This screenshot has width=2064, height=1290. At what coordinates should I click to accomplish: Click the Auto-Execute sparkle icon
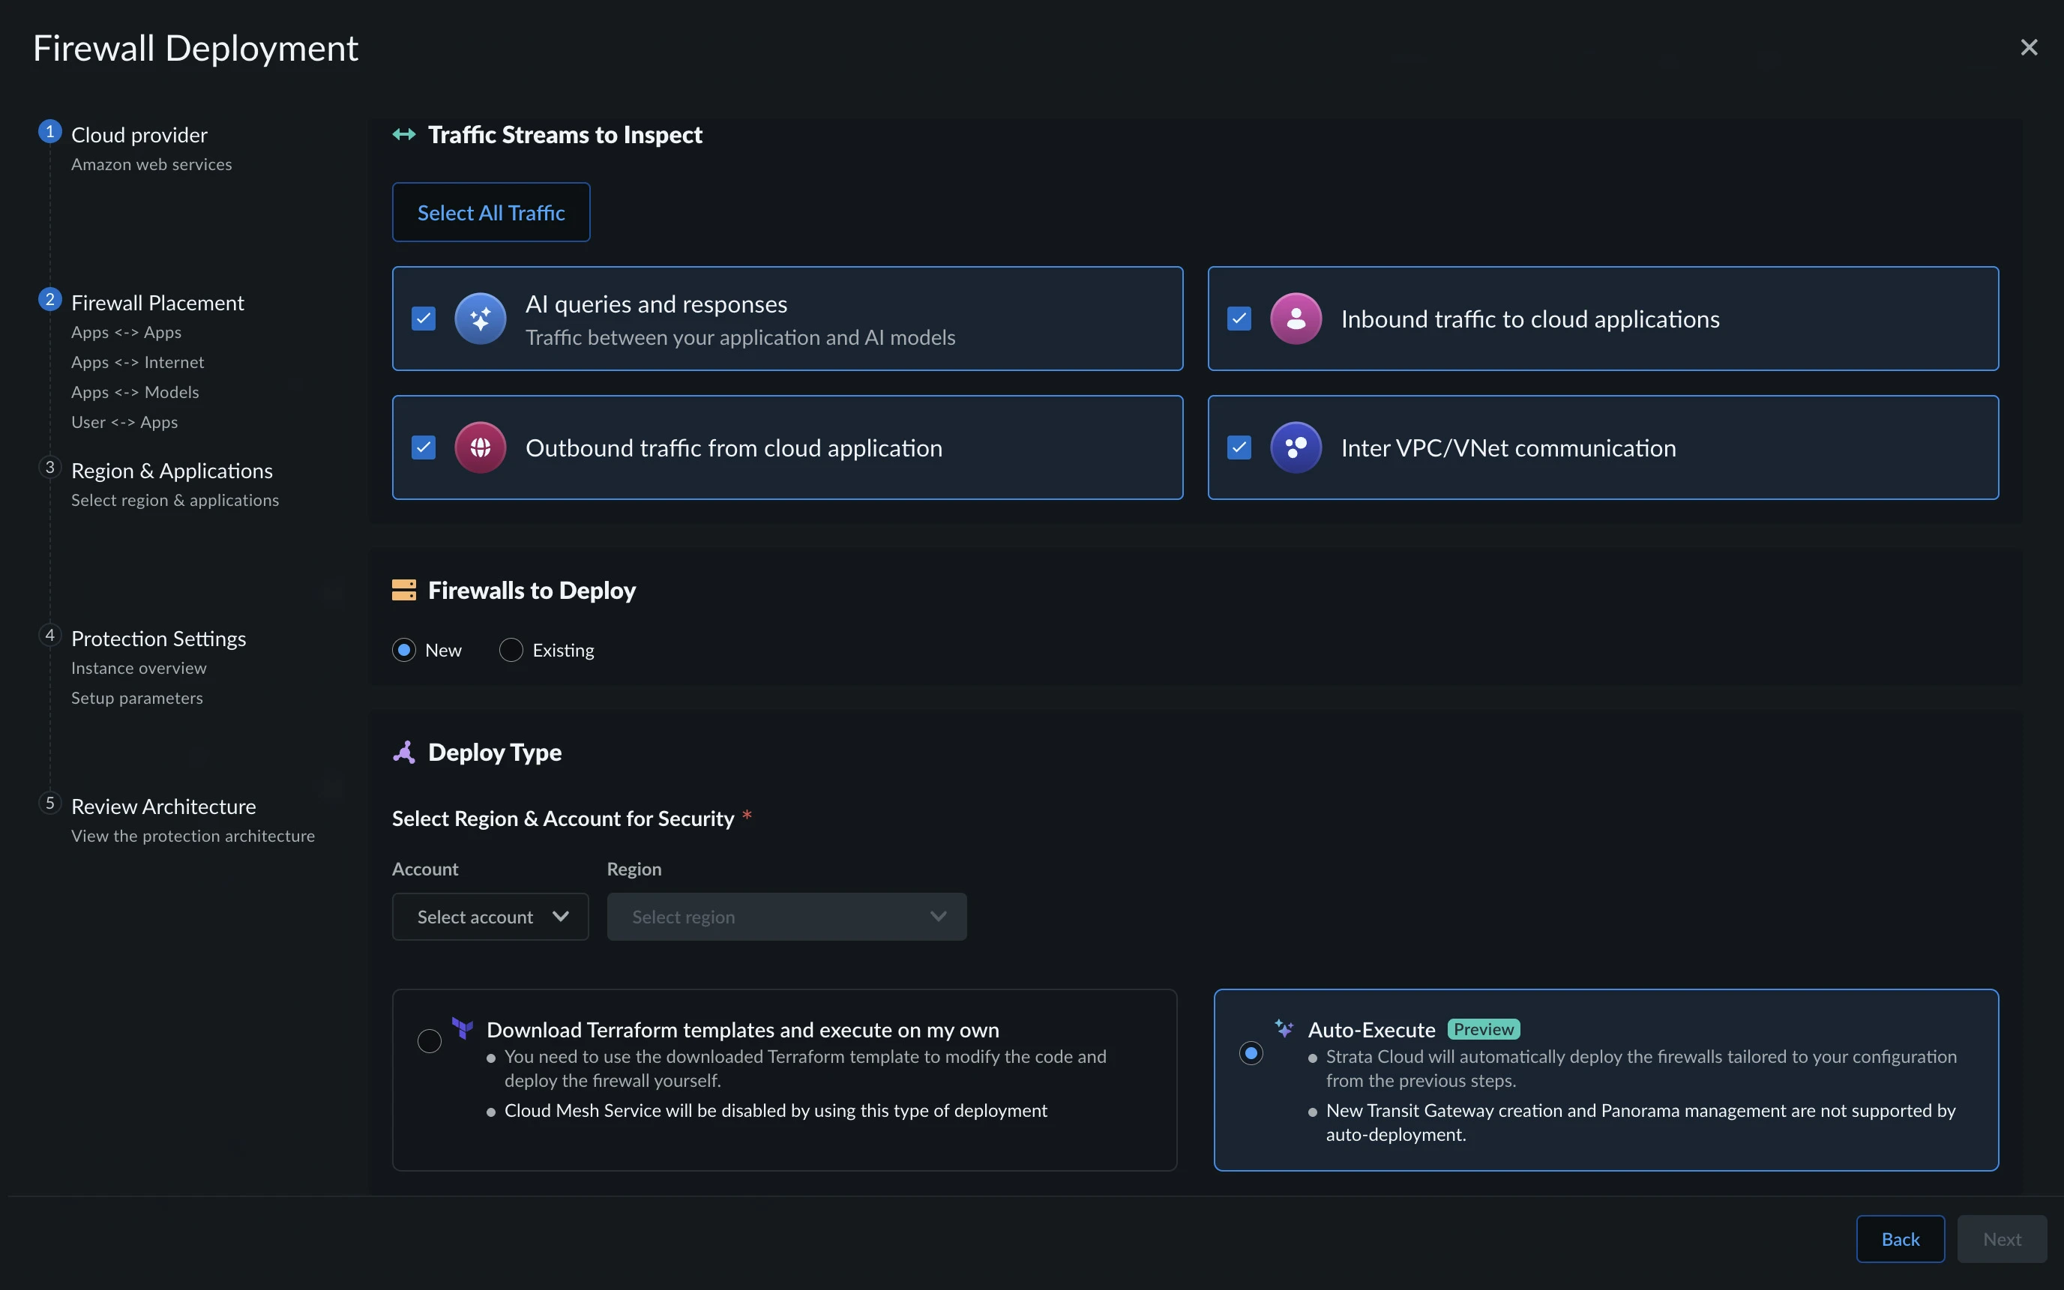[x=1284, y=1028]
